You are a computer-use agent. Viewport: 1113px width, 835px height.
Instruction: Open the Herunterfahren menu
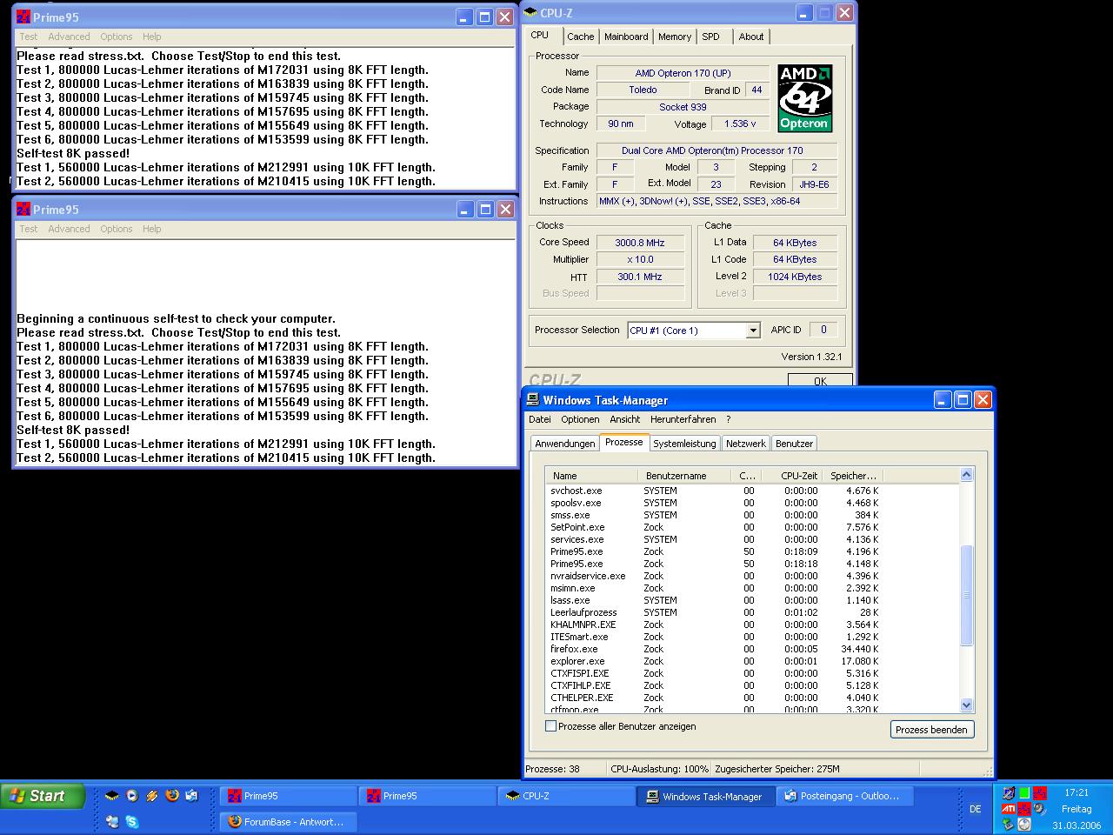pyautogui.click(x=683, y=419)
